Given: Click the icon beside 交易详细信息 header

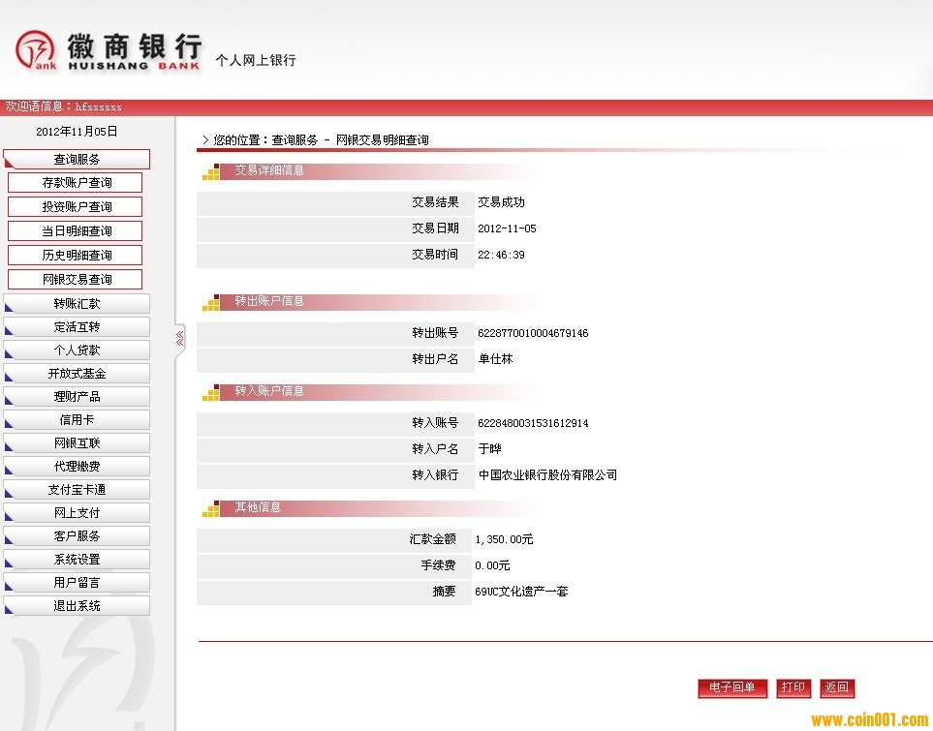Looking at the screenshot, I should point(210,172).
